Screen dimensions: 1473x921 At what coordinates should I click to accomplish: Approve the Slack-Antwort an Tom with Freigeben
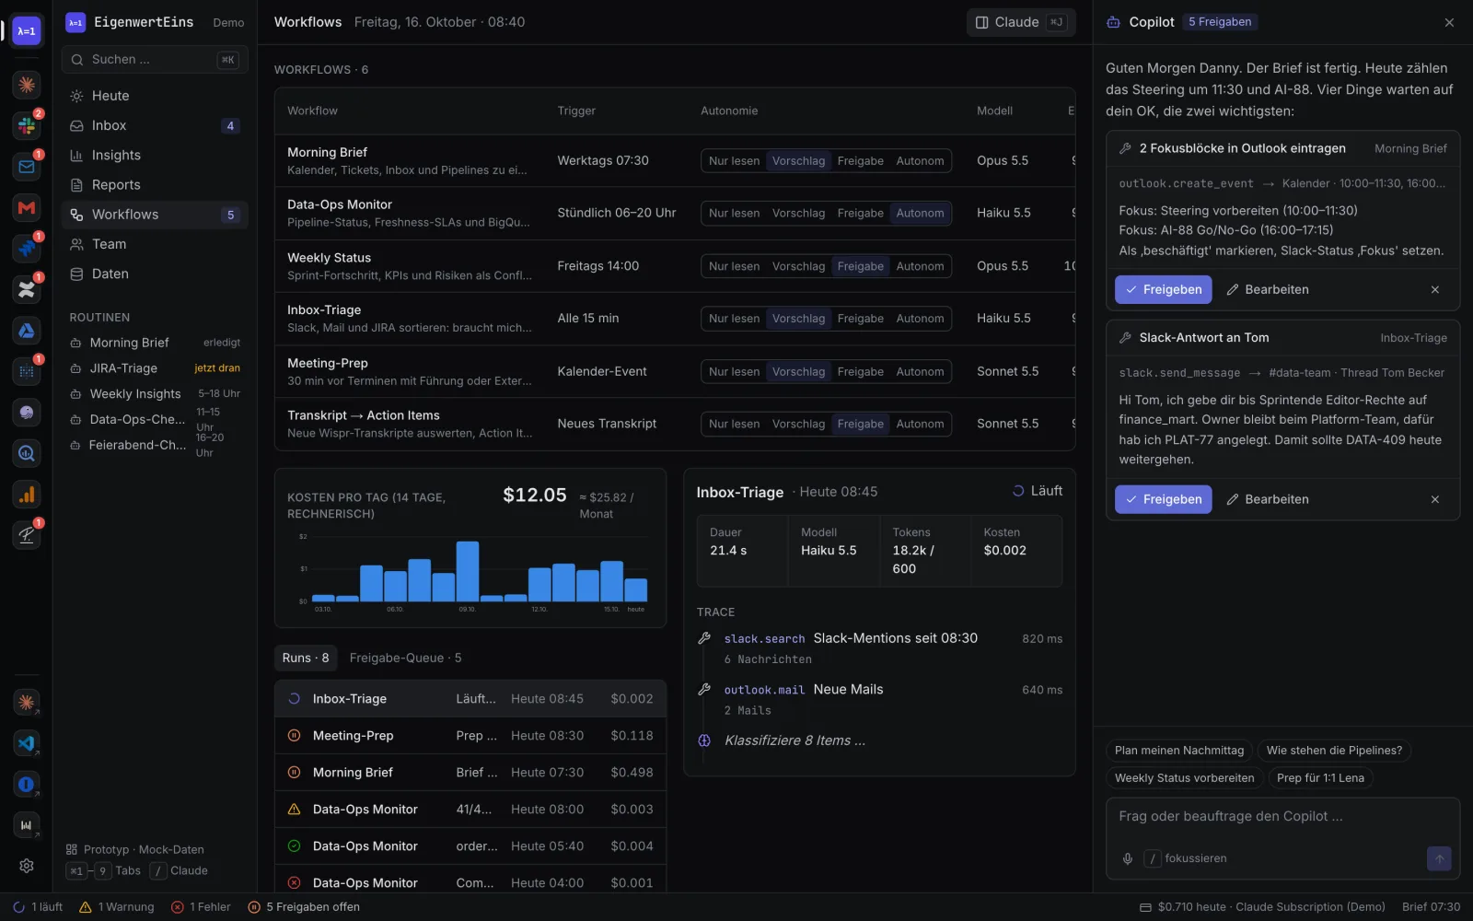1163,499
